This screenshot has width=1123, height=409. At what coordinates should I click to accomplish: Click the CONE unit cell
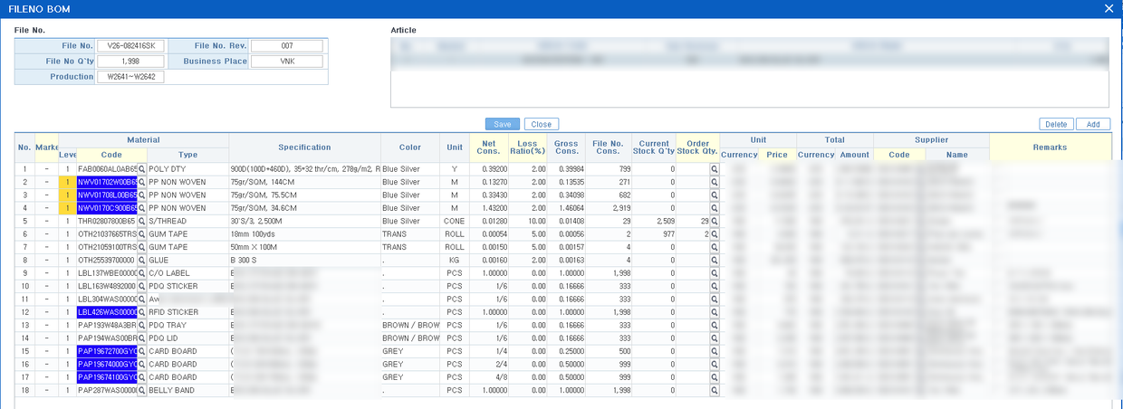(x=455, y=221)
